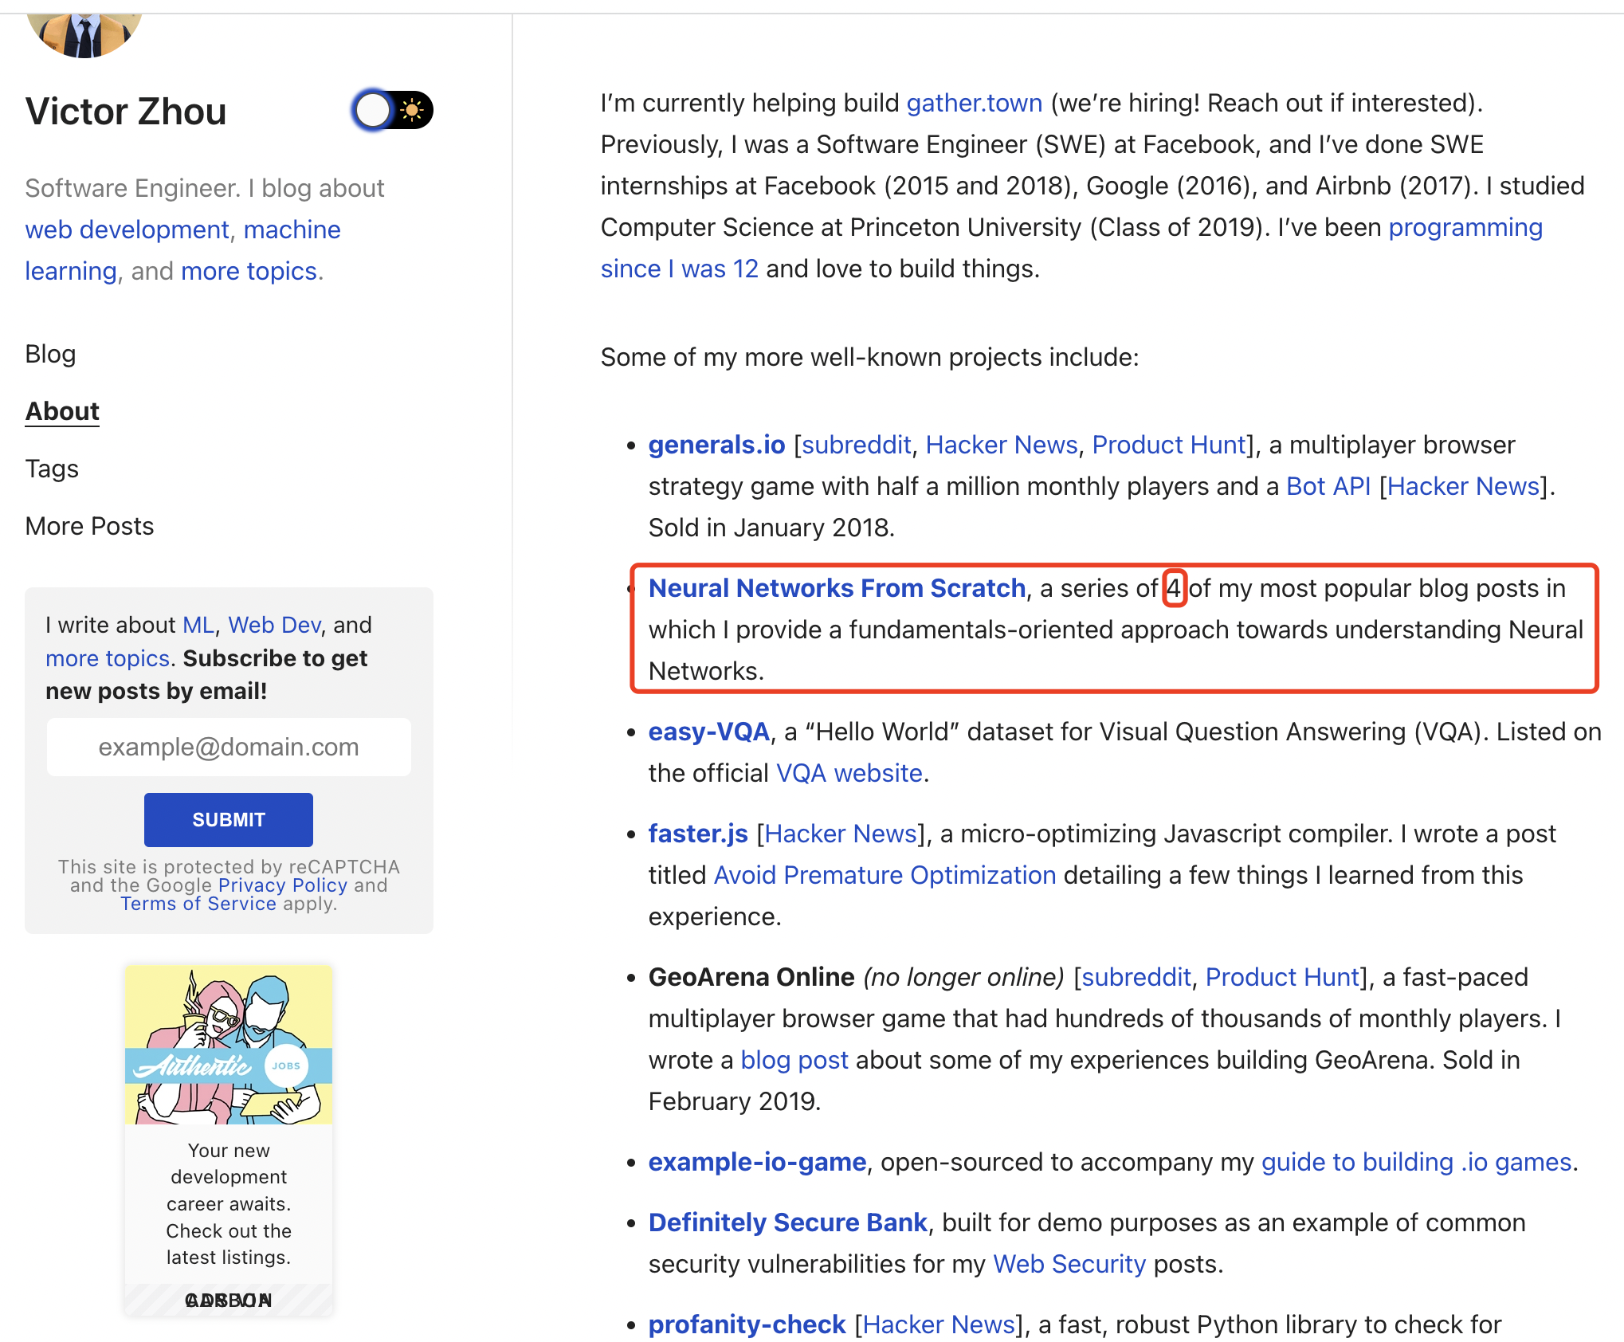Open the web development topic link
The height and width of the screenshot is (1342, 1624).
[x=127, y=230]
